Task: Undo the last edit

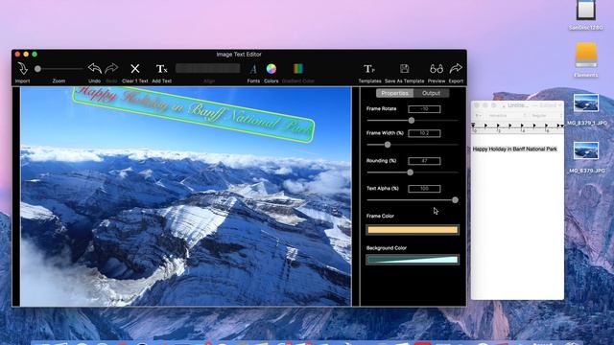Action: tap(94, 69)
